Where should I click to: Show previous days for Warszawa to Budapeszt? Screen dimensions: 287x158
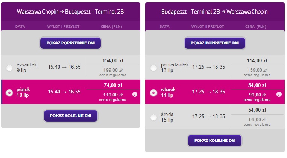click(70, 43)
